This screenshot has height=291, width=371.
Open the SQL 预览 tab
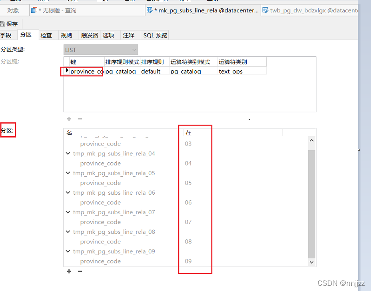pyautogui.click(x=155, y=35)
